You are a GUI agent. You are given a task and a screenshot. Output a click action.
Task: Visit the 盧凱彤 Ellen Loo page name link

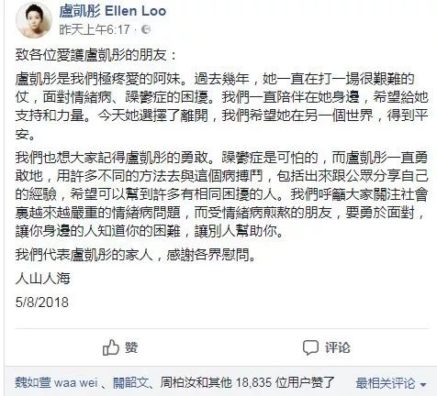pos(113,11)
